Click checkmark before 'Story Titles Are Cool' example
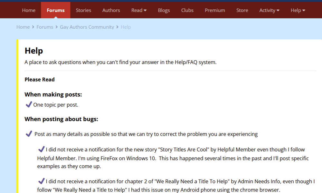 coord(41,149)
